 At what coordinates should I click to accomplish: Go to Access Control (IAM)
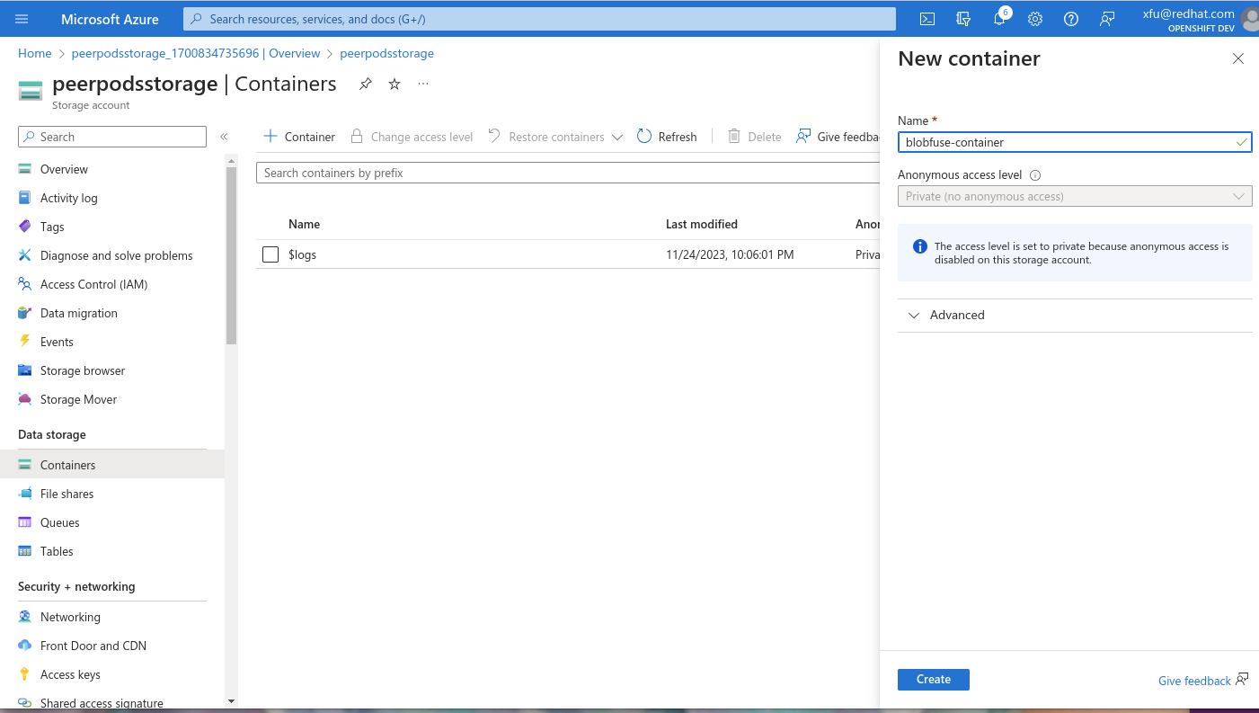pos(93,284)
